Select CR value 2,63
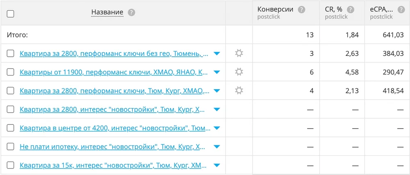 click(351, 53)
